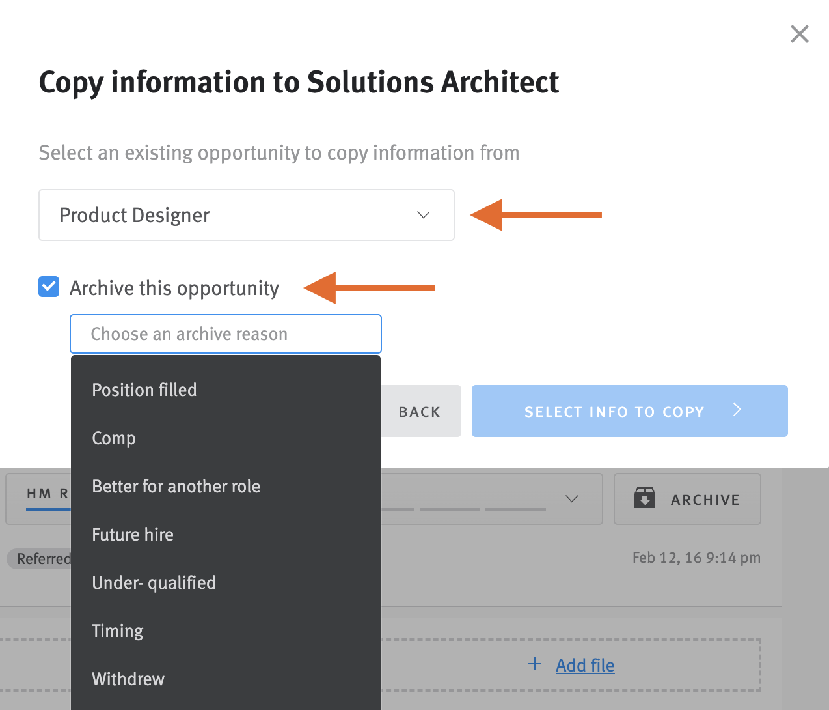The width and height of the screenshot is (829, 710).
Task: Pick Timing as archive reason
Action: (225, 631)
